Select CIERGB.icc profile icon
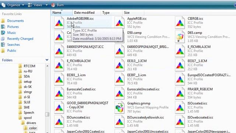The image size is (236, 133). 180,23
